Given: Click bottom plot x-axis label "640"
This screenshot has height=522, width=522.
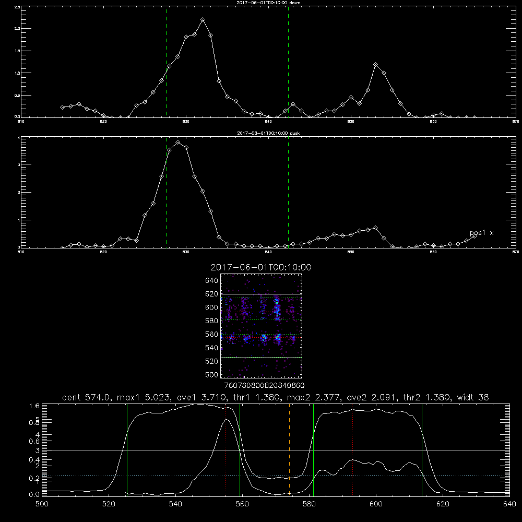Looking at the screenshot, I should tap(509, 504).
